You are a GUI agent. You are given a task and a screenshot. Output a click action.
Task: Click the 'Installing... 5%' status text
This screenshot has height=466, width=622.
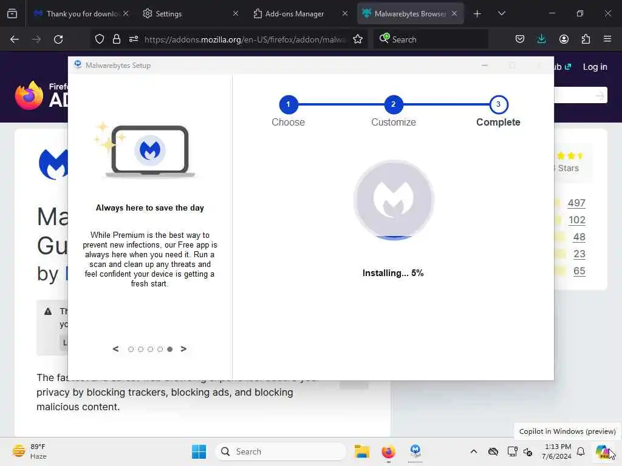click(393, 273)
